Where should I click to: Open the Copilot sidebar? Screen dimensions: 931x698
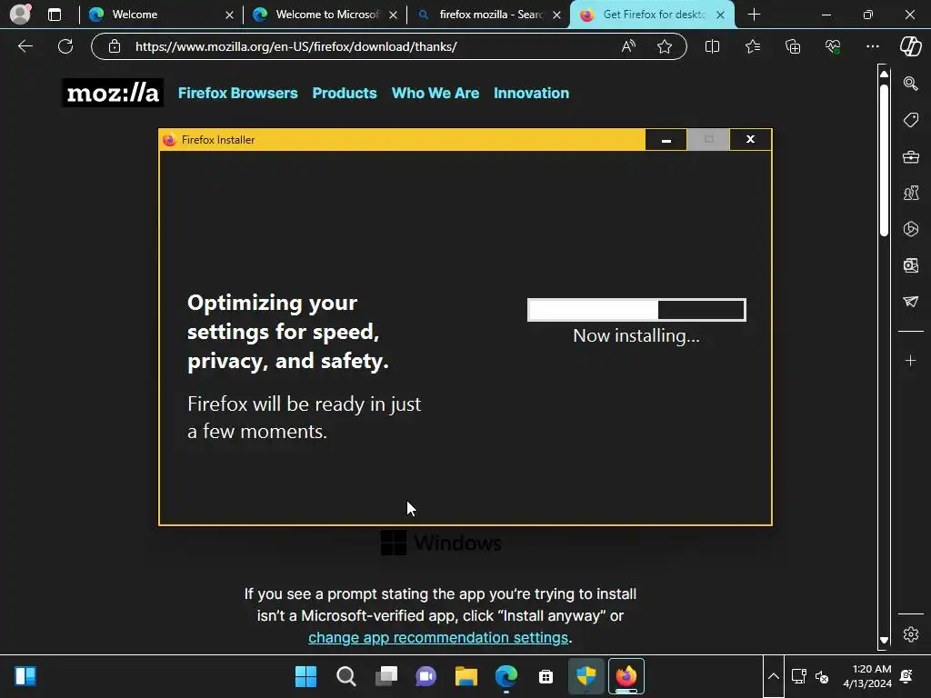coord(910,46)
